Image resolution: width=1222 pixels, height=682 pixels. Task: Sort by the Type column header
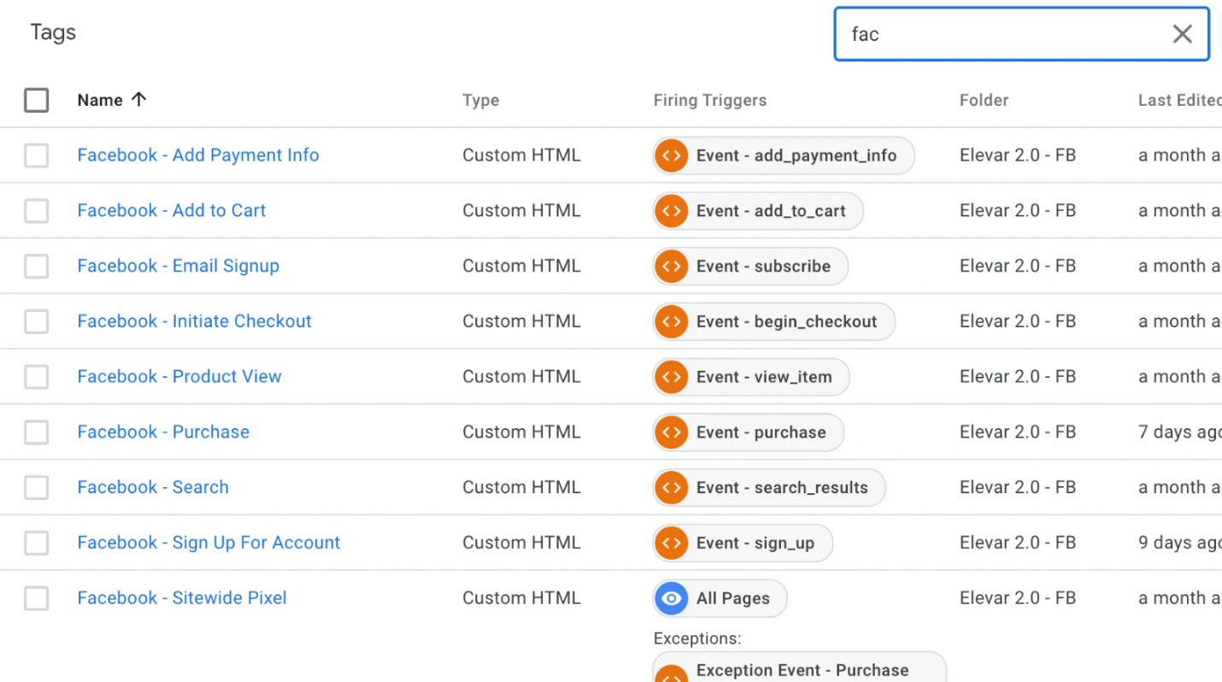(480, 101)
